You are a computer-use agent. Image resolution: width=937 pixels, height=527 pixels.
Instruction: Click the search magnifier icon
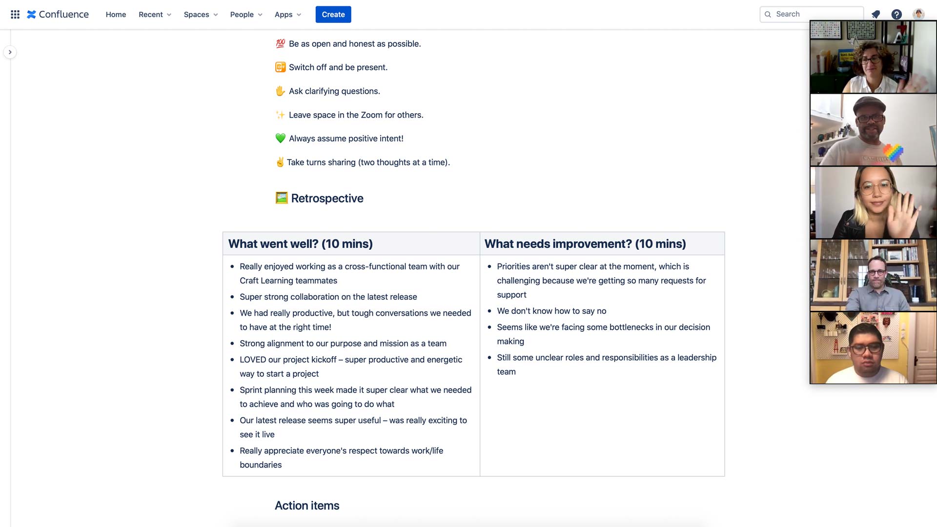pyautogui.click(x=767, y=14)
